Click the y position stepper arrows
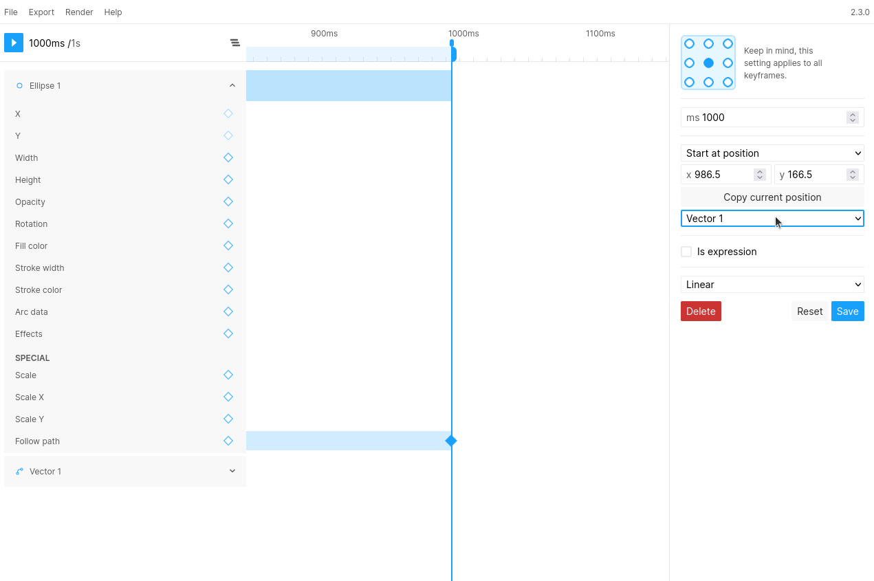The width and height of the screenshot is (874, 581). tap(853, 175)
